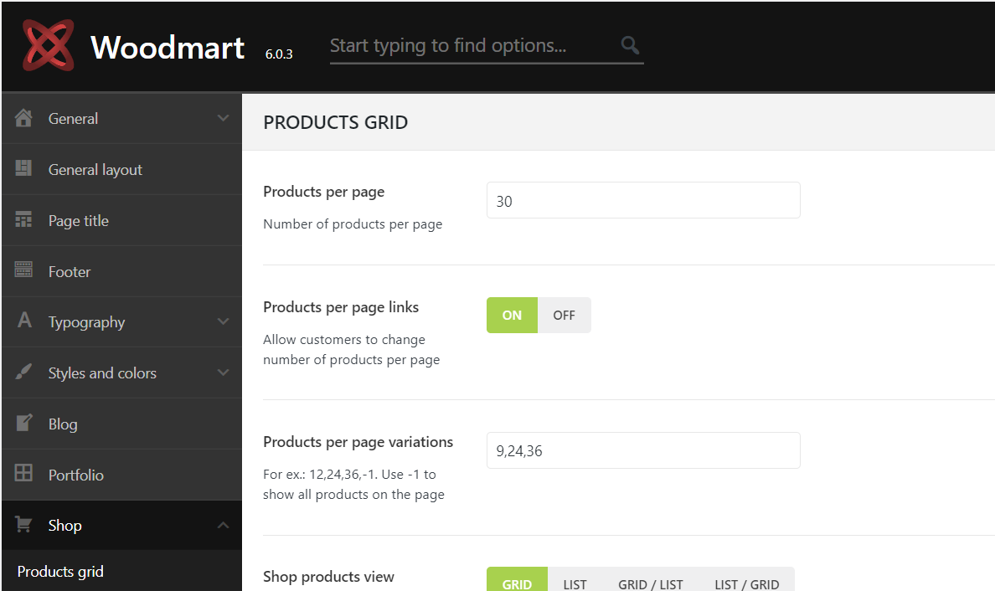The width and height of the screenshot is (995, 591).
Task: Click the General layout icon
Action: pyautogui.click(x=24, y=168)
